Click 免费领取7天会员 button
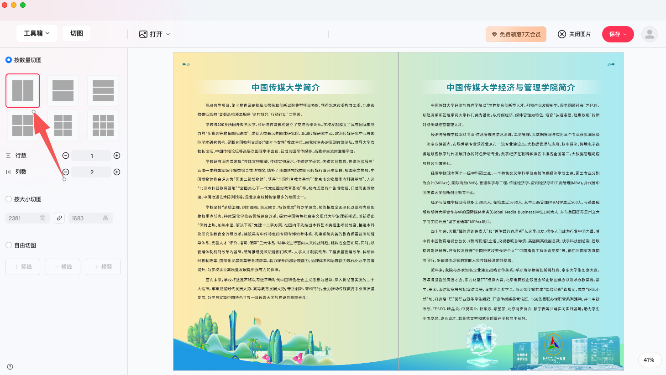This screenshot has width=666, height=375. pos(516,34)
